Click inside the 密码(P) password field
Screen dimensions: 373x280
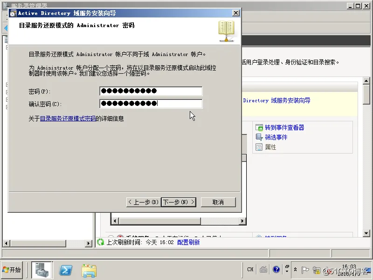click(x=149, y=91)
